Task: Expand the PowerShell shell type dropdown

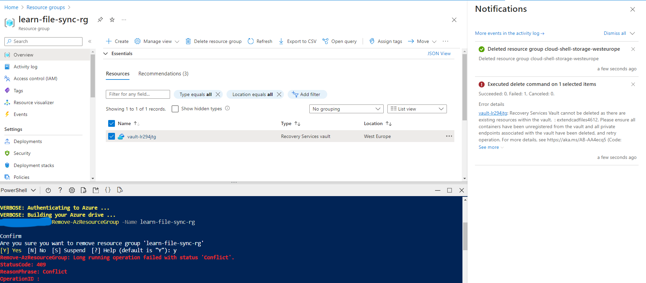Action: 18,190
